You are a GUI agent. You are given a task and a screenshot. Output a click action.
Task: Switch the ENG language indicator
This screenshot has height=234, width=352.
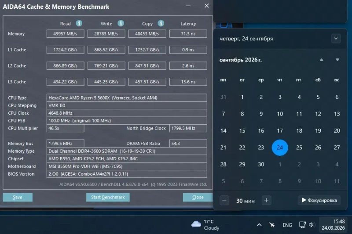tap(287, 225)
